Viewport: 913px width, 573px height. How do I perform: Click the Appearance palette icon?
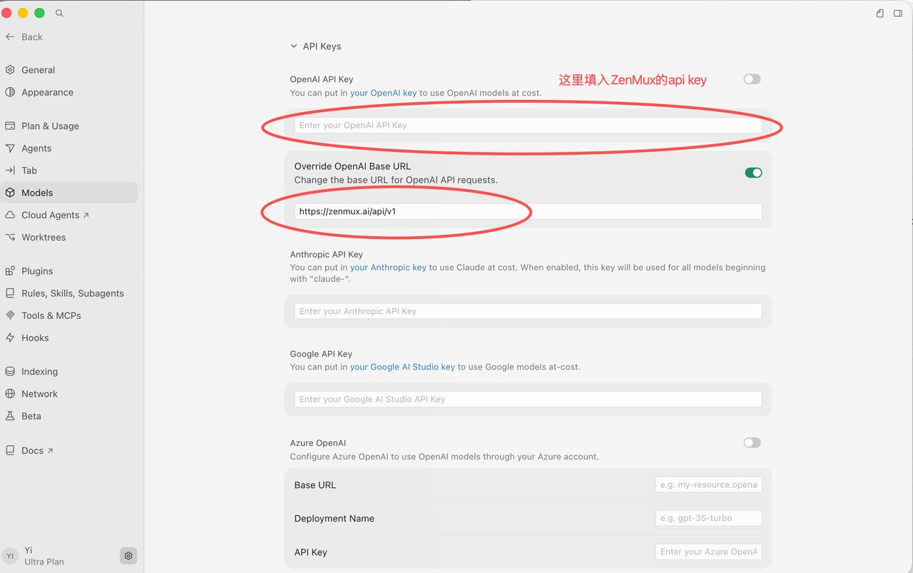(10, 92)
